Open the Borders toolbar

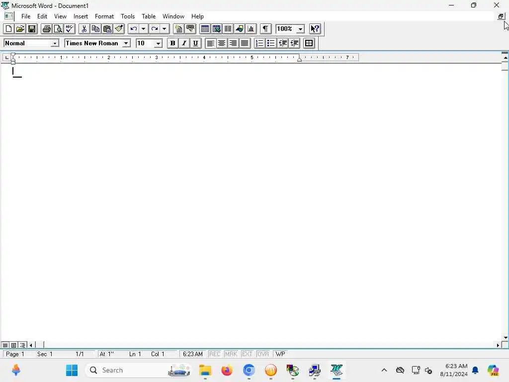(309, 43)
